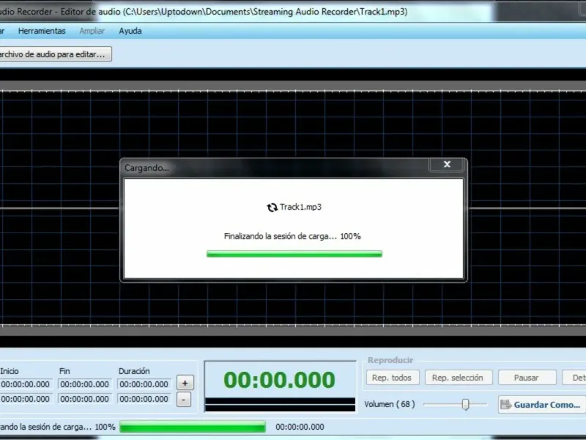This screenshot has width=586, height=440.
Task: Play selection with Rep. selección
Action: [x=459, y=378]
